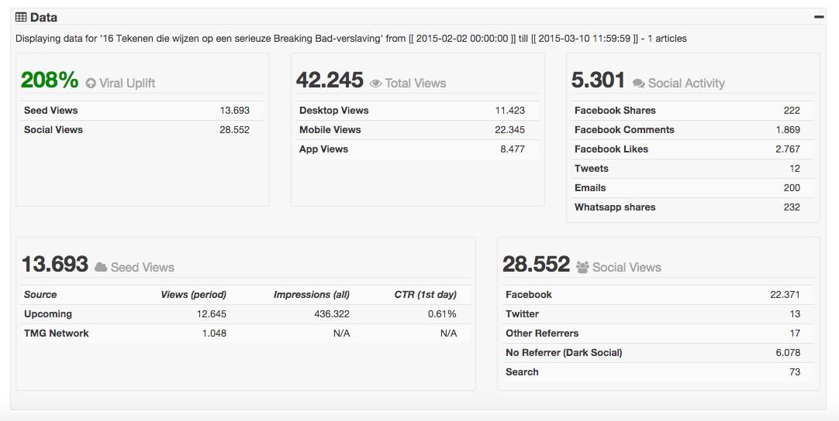The width and height of the screenshot is (839, 421).
Task: Click the speech bubbles Social Activity icon
Action: click(x=639, y=84)
